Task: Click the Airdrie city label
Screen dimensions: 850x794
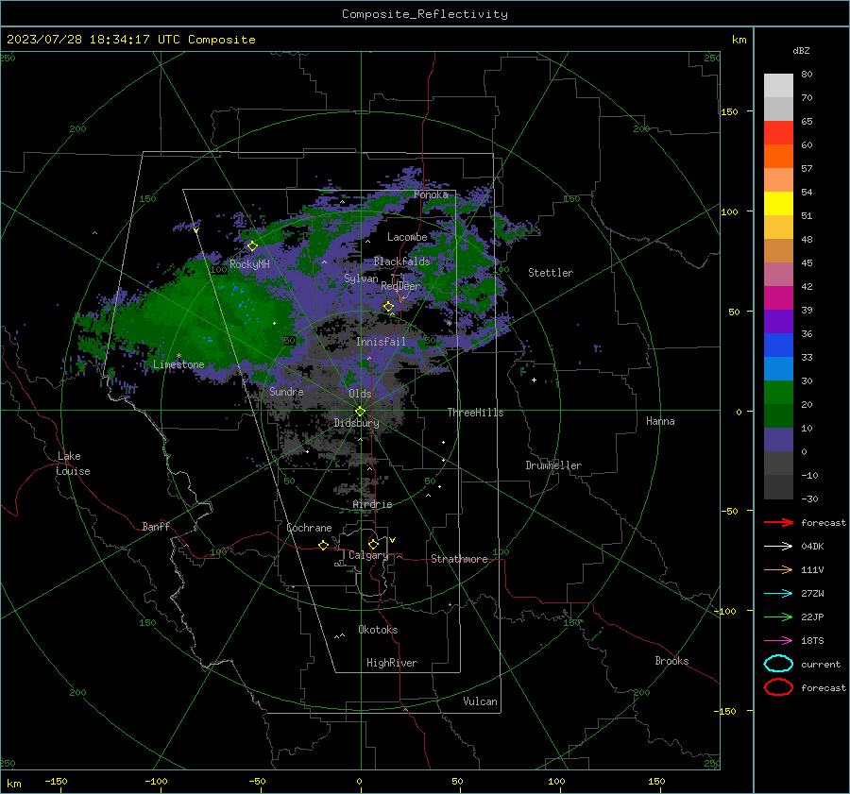Action: [x=372, y=504]
